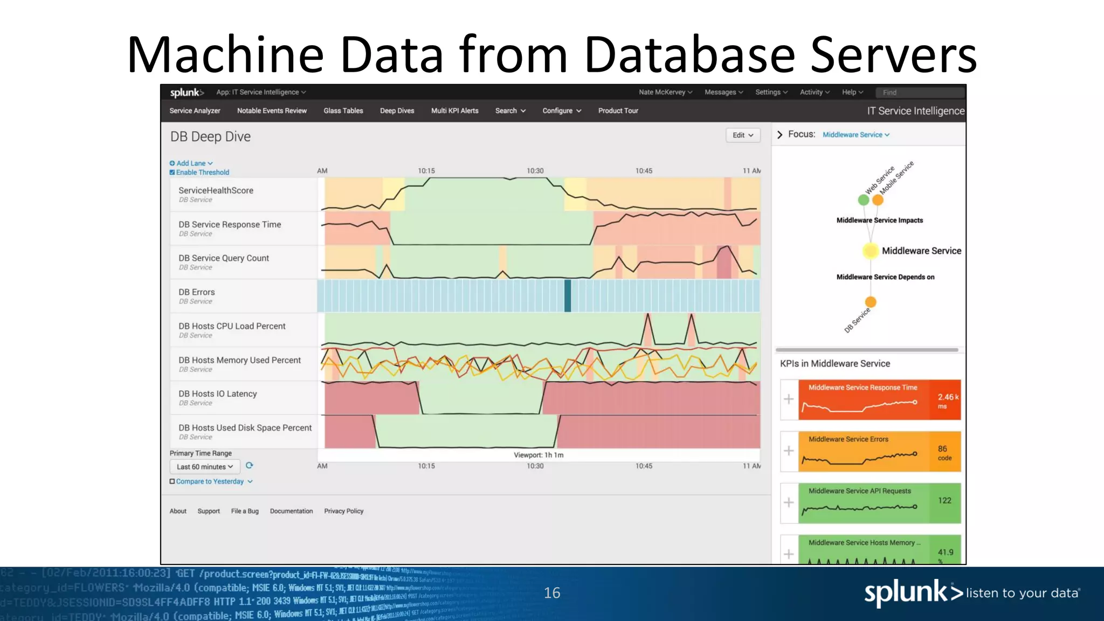This screenshot has width=1104, height=621.
Task: Open the Activity dropdown
Action: (x=815, y=92)
